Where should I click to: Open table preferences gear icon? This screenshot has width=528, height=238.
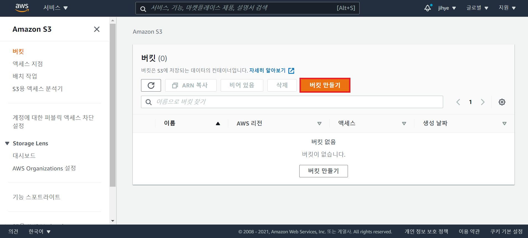(502, 102)
